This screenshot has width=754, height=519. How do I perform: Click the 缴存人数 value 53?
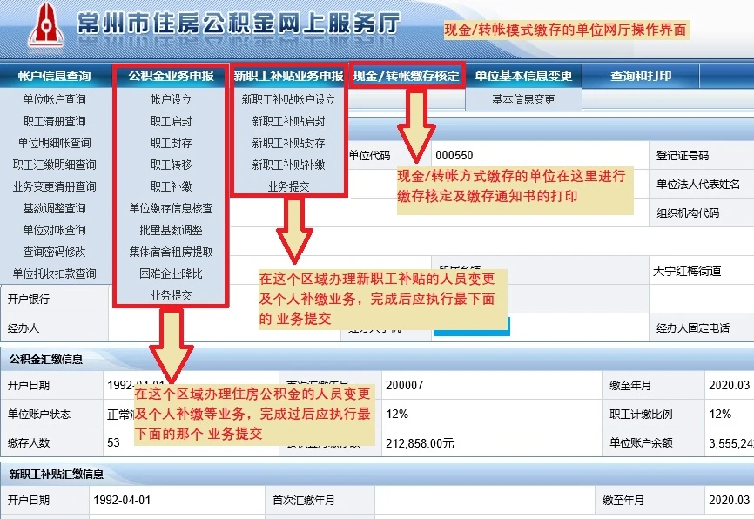pos(113,442)
